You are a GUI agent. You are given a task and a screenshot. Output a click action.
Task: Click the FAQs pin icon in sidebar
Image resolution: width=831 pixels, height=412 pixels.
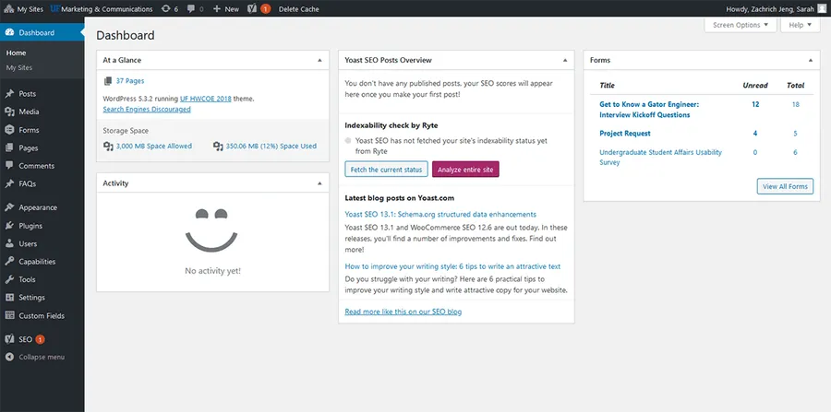pos(9,184)
